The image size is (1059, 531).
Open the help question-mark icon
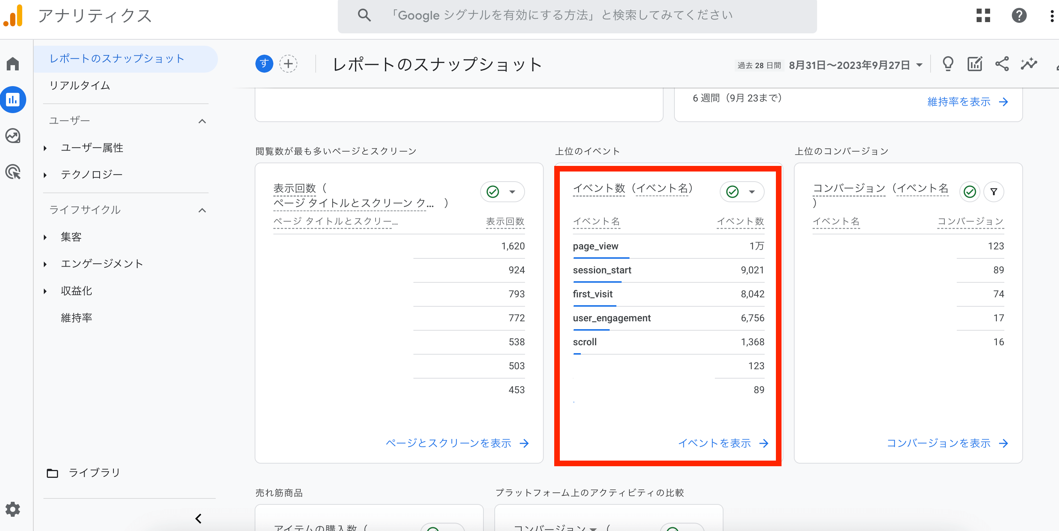(x=1019, y=16)
